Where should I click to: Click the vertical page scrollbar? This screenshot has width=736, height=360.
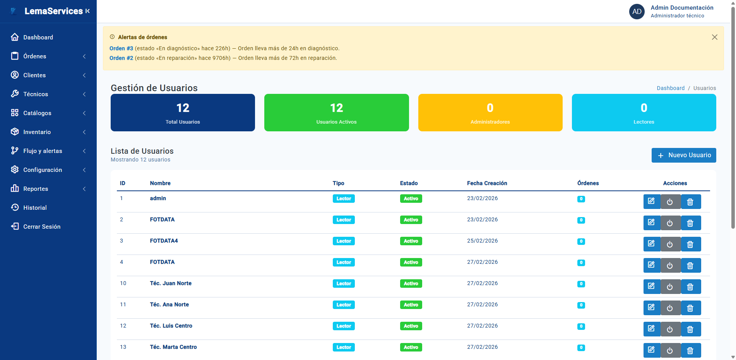[x=733, y=116]
